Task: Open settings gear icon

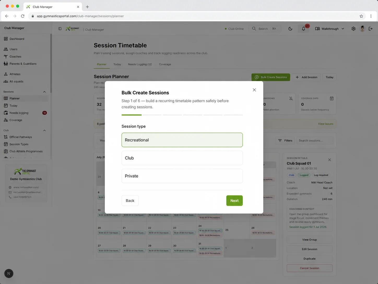Action: tap(353, 29)
